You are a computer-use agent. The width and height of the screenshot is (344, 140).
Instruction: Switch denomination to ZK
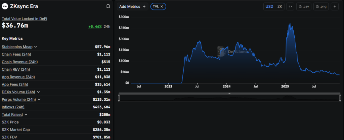coord(279,6)
